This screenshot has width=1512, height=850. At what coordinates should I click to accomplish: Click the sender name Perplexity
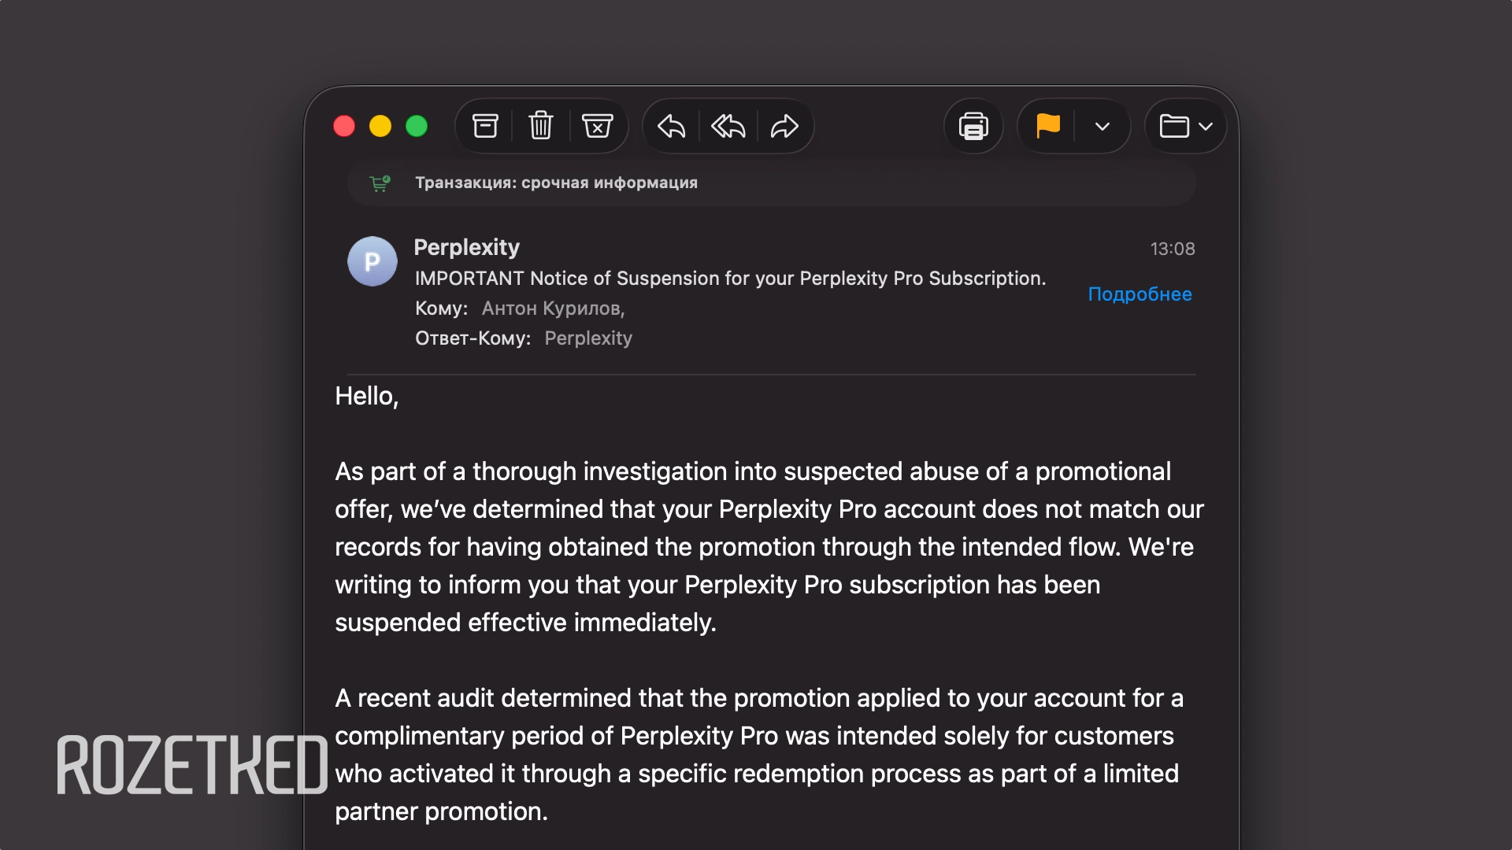[466, 247]
